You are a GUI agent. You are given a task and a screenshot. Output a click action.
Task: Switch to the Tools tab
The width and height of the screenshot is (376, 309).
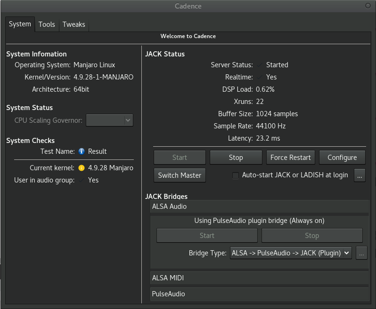pyautogui.click(x=47, y=24)
